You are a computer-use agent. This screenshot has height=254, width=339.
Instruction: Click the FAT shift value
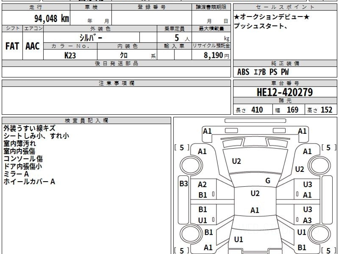[12, 46]
